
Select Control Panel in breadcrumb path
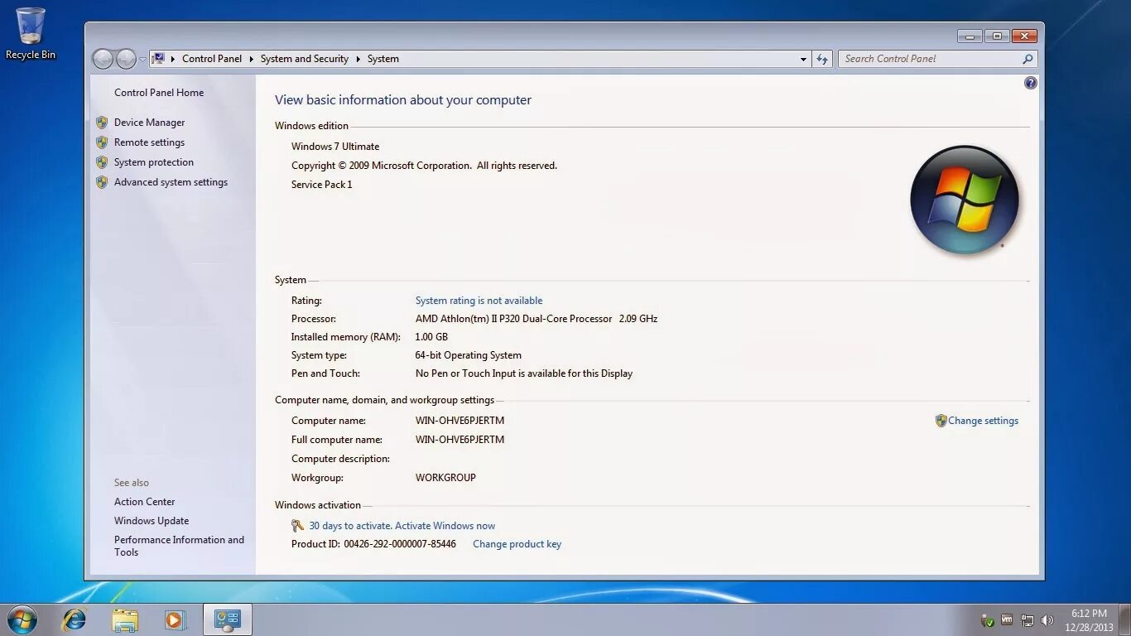pyautogui.click(x=212, y=59)
